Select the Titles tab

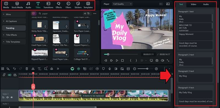pyautogui.click(x=38, y=5)
